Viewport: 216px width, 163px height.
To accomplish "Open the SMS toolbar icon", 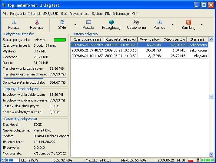I will click(62, 22).
